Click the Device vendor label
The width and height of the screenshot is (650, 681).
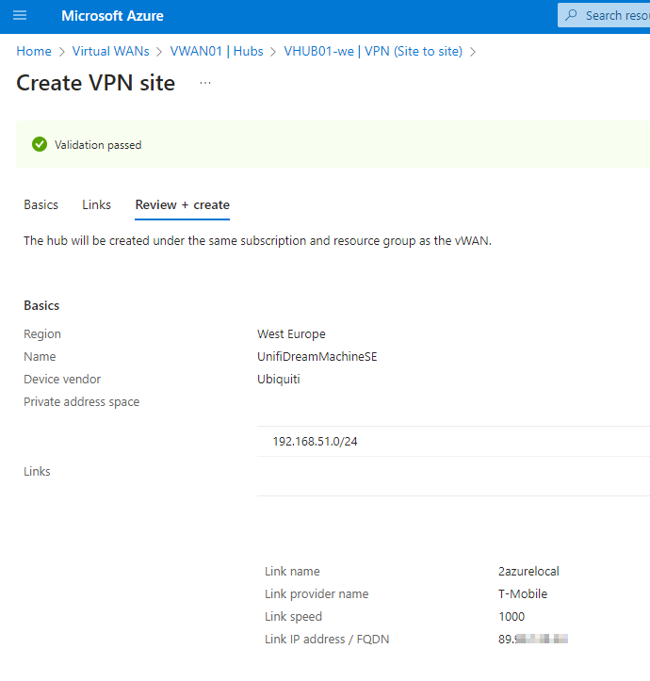tap(62, 380)
